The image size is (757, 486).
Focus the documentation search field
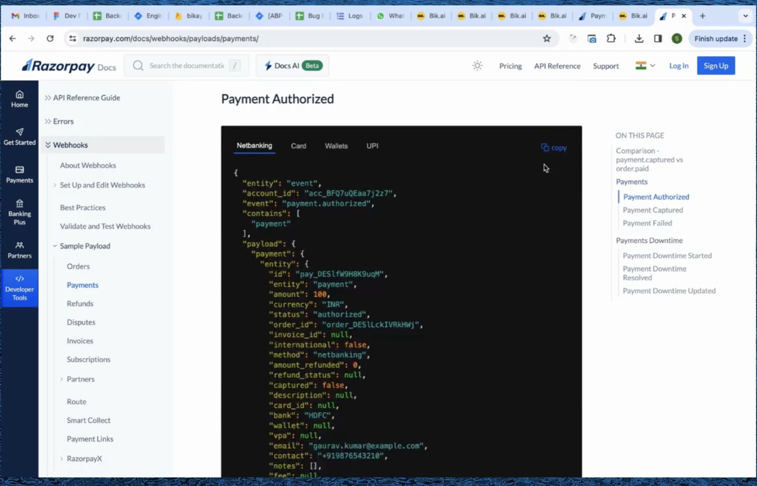point(187,66)
